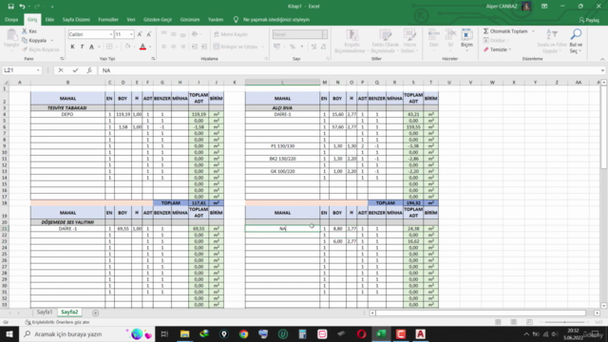Expand the formula bar chevron

pos(602,70)
